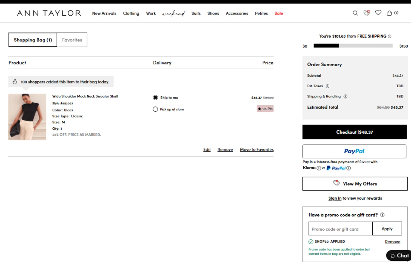The width and height of the screenshot is (411, 262).
Task: Click Apply promo code button
Action: tap(387, 229)
